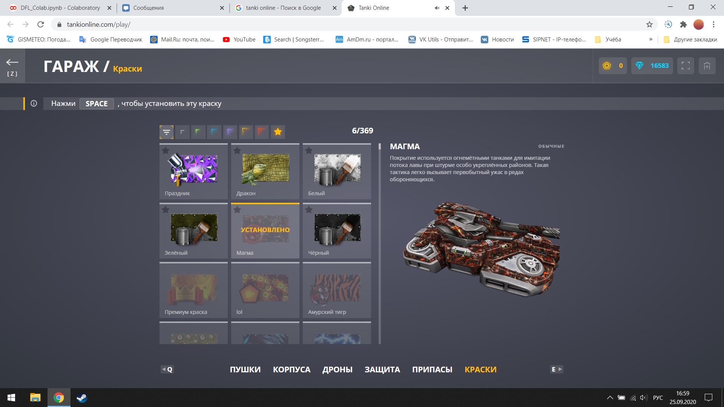This screenshot has height=407, width=724.
Task: Click the Magma tank preview model
Action: (481, 249)
